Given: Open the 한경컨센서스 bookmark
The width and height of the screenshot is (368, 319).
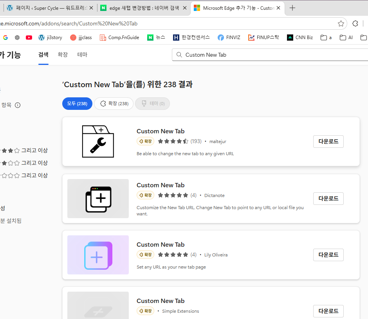Looking at the screenshot, I should pos(191,38).
